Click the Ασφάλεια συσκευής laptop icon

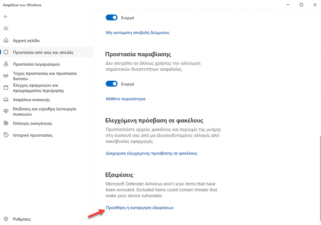(x=6, y=99)
